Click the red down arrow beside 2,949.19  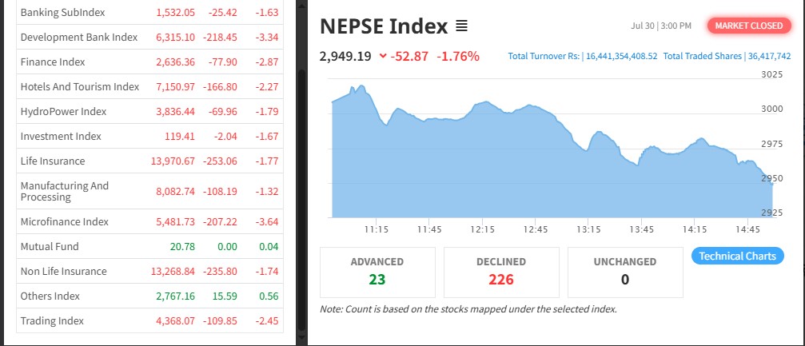click(x=383, y=56)
